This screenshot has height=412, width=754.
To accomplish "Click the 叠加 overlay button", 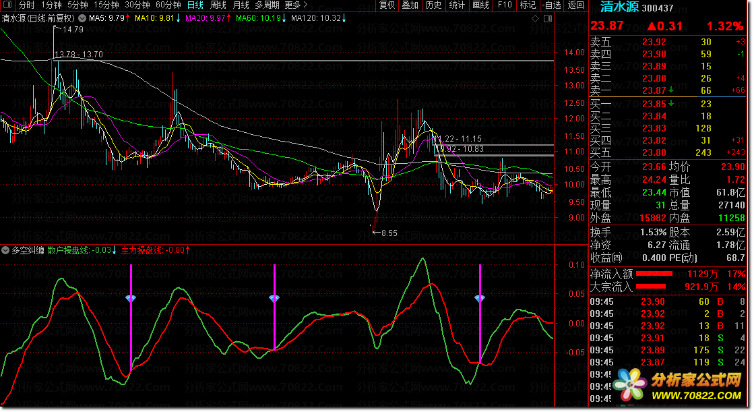I will pos(410,5).
